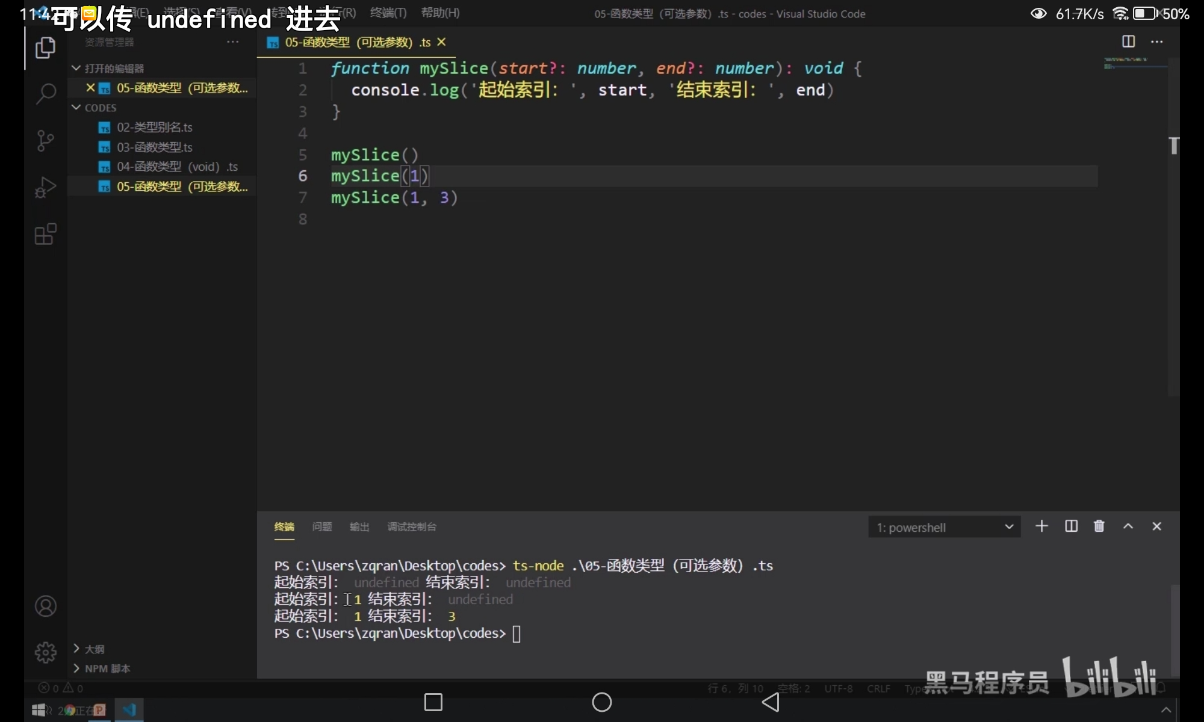Split the editor to the right
1204x722 pixels.
pos(1128,42)
